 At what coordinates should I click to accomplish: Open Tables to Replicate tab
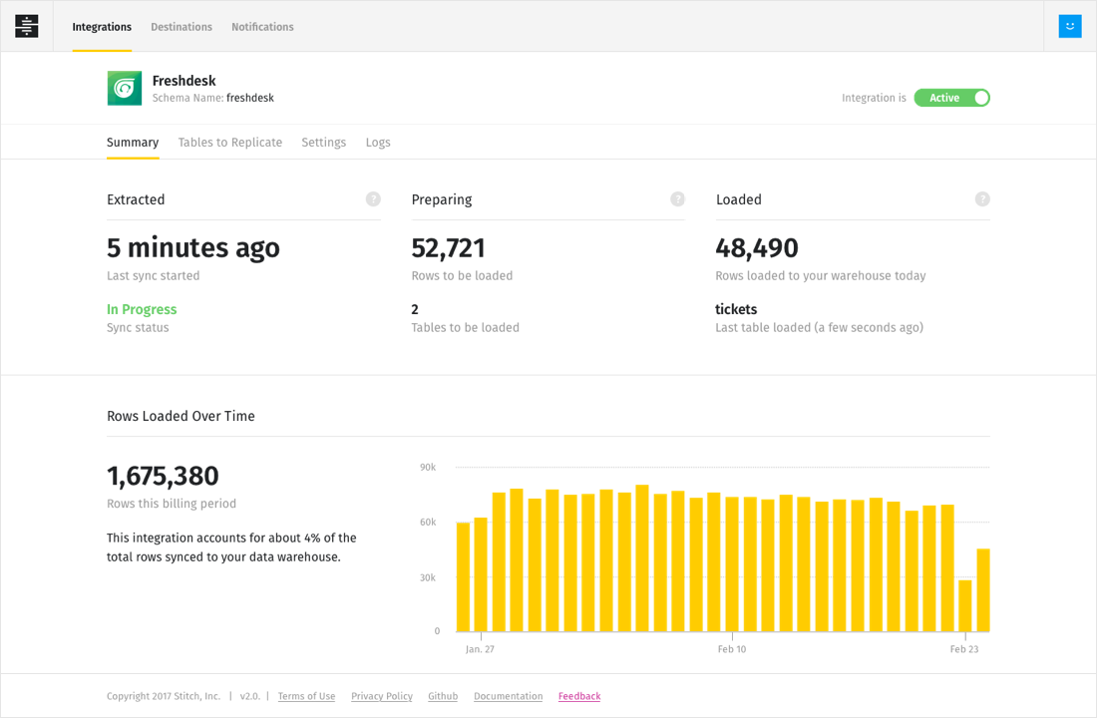pyautogui.click(x=230, y=143)
